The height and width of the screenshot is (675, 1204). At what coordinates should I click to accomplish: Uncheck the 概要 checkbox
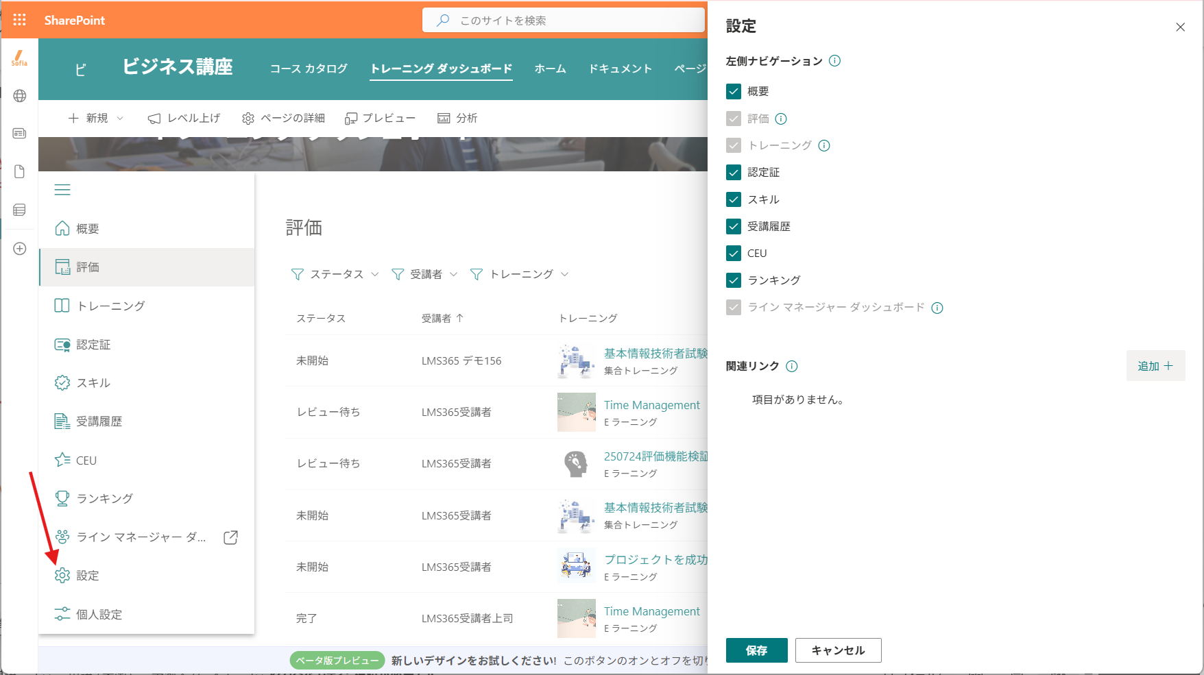coord(734,91)
